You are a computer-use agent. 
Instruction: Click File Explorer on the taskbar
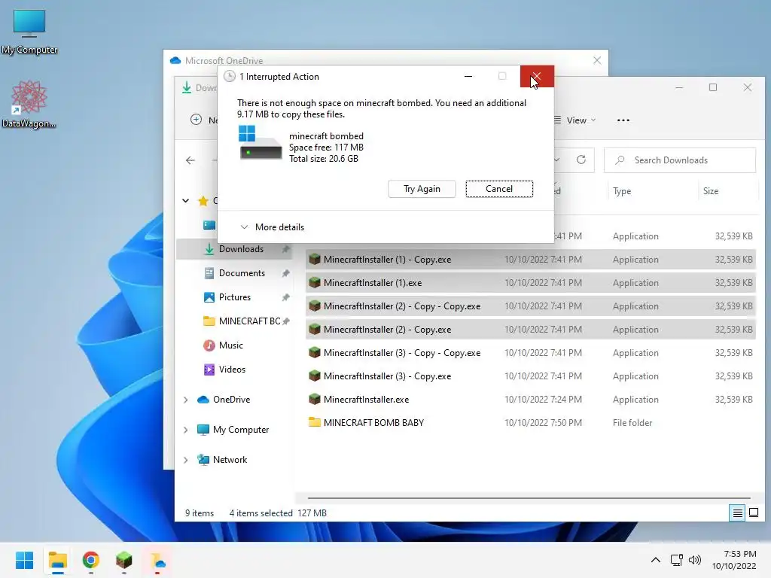point(58,560)
